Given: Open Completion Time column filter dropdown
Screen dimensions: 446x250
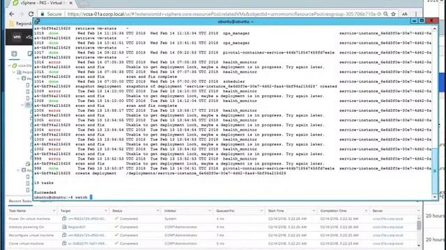Looking at the screenshot, I should 366,211.
